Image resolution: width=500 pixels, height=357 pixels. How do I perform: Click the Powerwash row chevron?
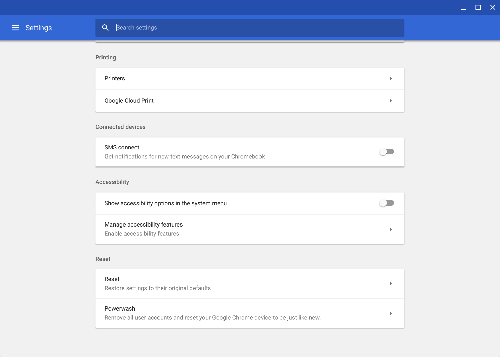pos(391,313)
